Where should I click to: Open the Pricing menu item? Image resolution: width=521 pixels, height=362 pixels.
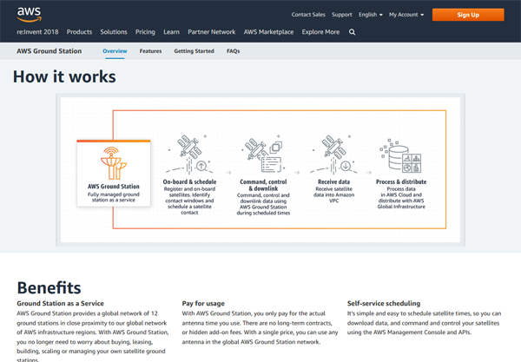[x=145, y=32]
